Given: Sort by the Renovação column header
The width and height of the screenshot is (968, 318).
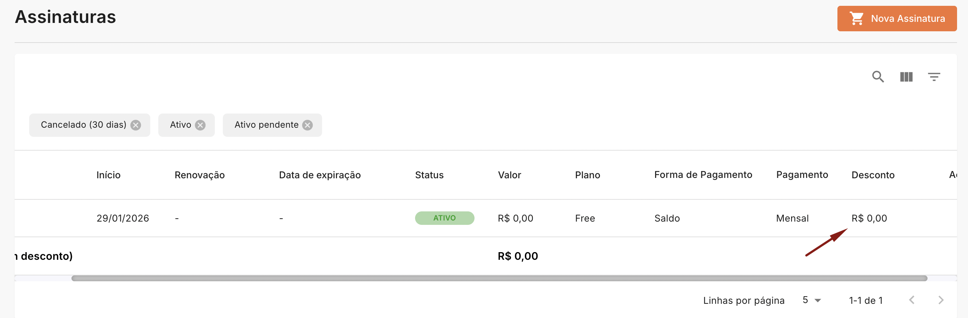Looking at the screenshot, I should [200, 175].
